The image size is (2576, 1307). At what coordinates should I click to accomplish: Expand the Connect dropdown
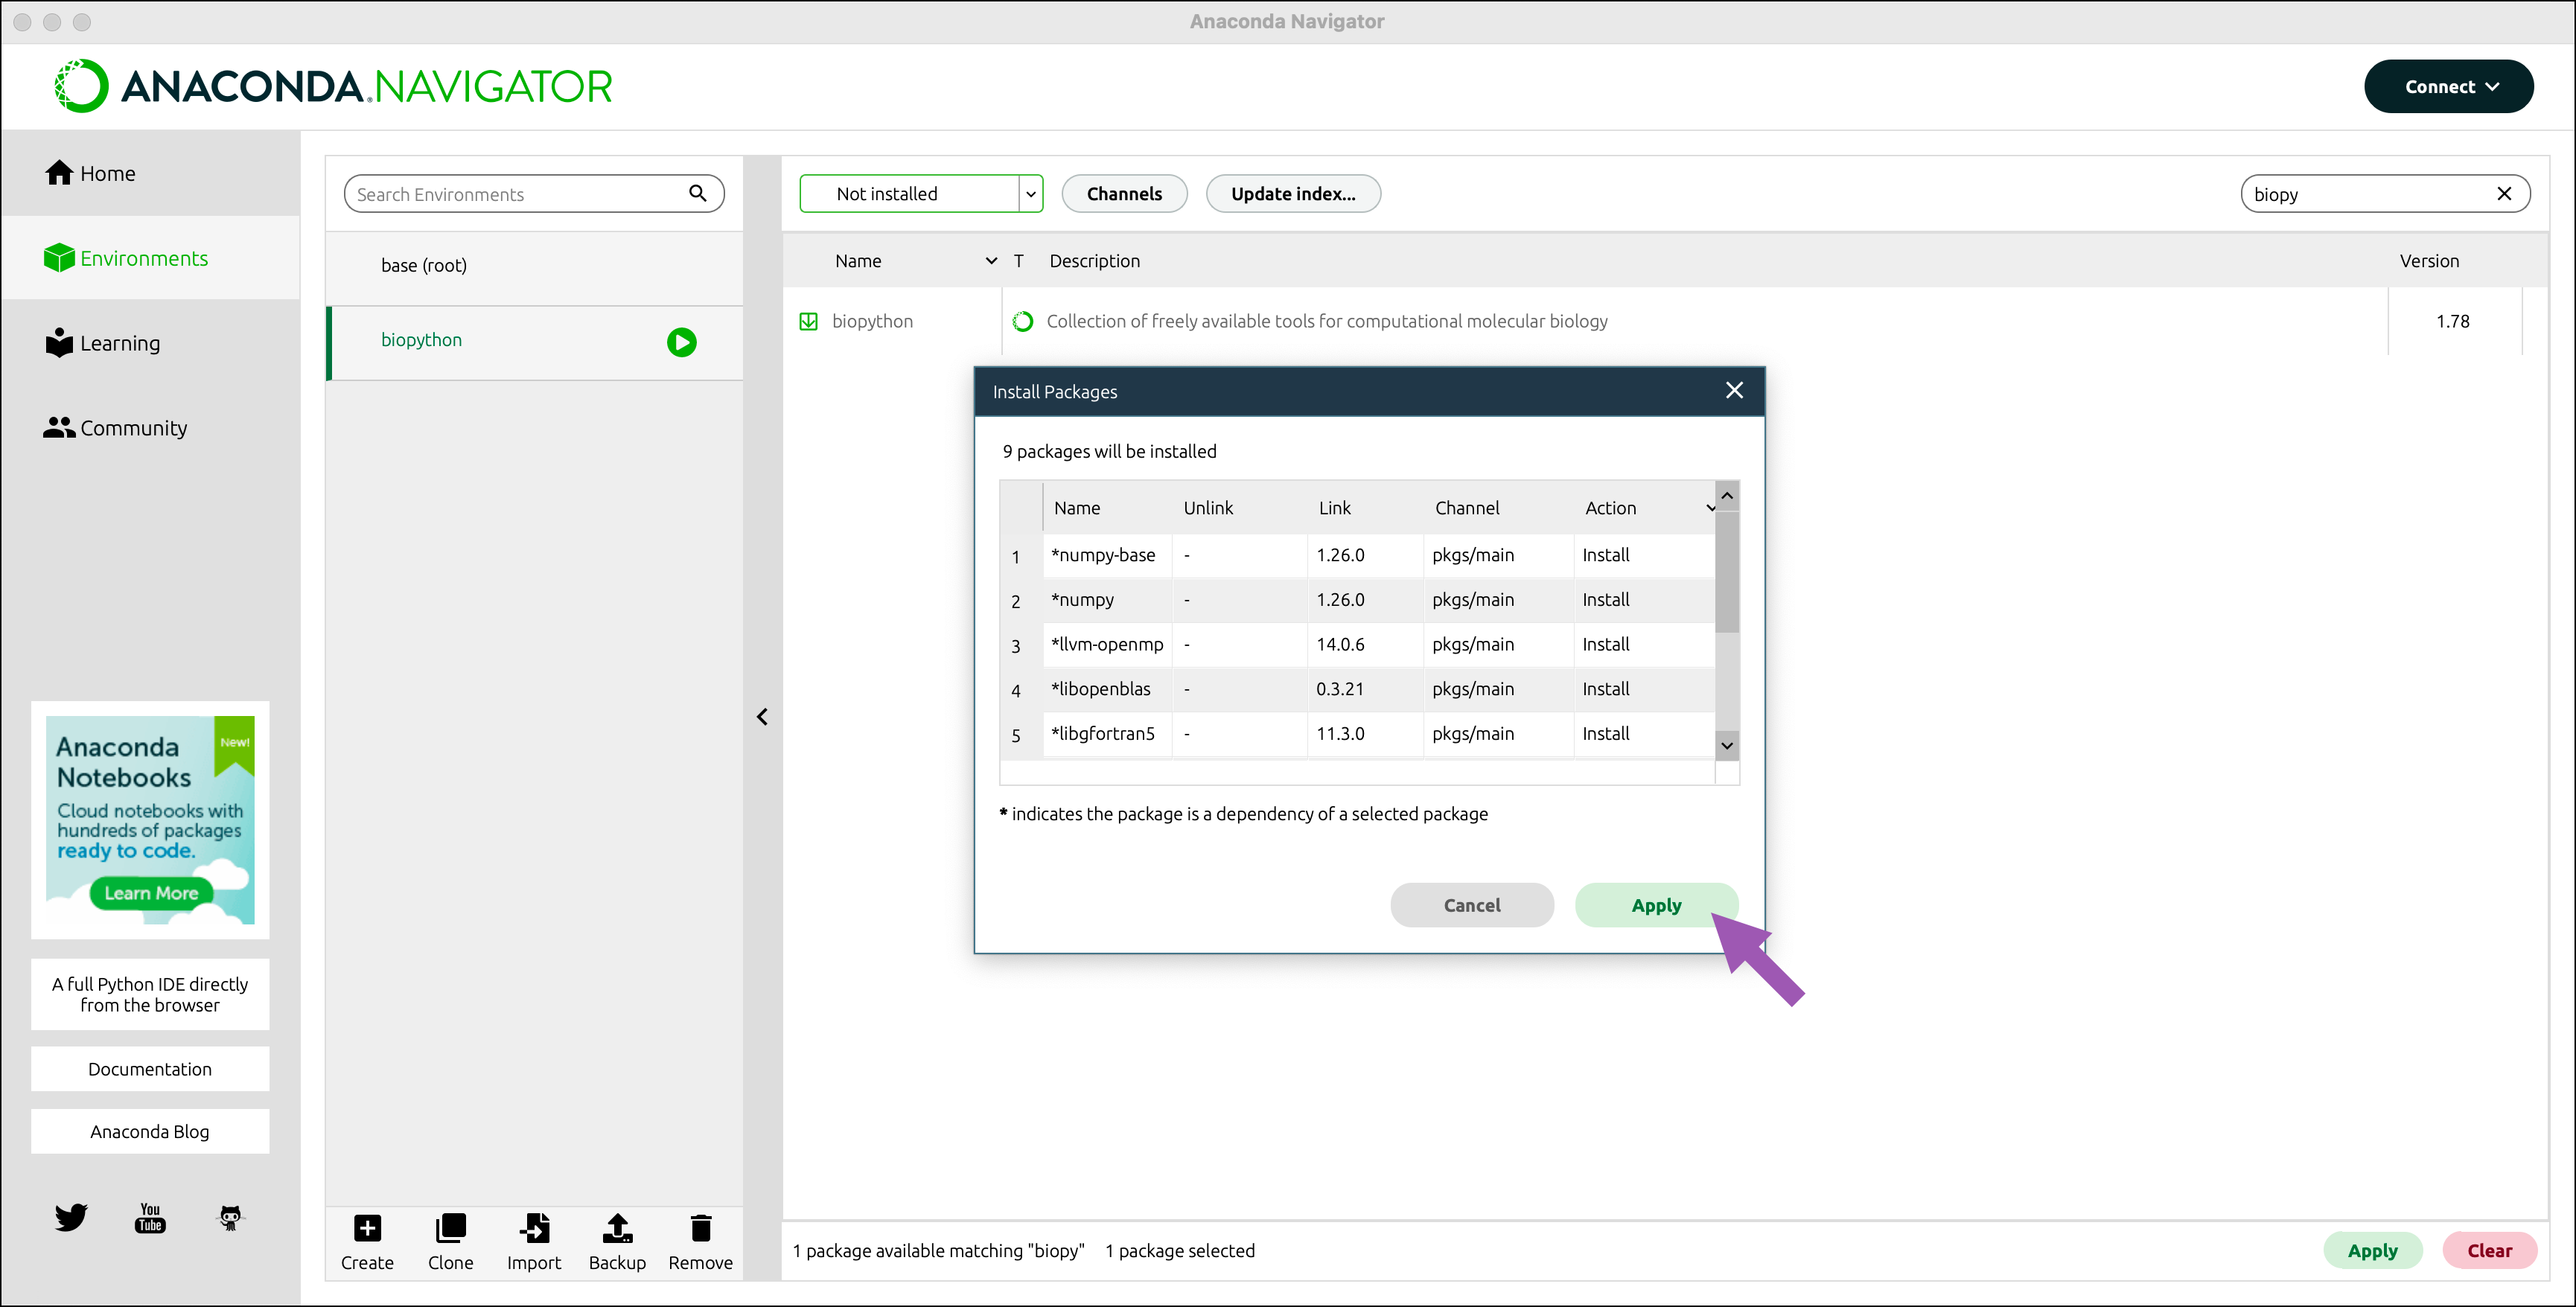(x=2448, y=87)
